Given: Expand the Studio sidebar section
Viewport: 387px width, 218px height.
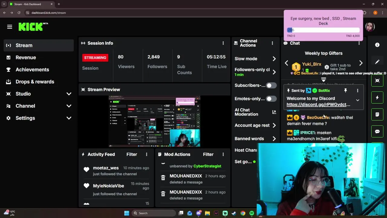Looking at the screenshot, I should tap(69, 94).
